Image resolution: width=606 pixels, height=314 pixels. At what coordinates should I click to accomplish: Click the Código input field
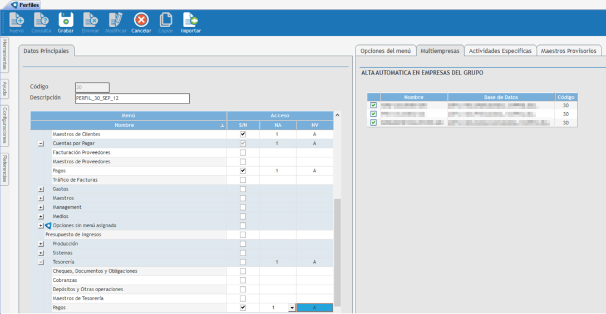92,87
